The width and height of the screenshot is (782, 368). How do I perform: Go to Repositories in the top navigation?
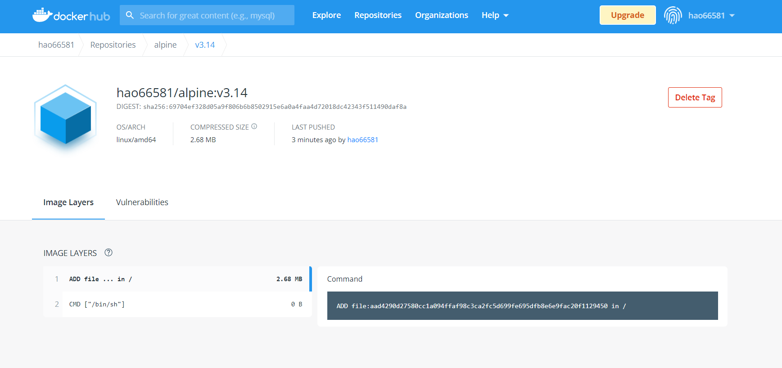(x=378, y=15)
